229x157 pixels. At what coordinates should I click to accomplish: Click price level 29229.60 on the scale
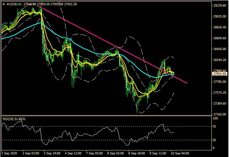219,6
